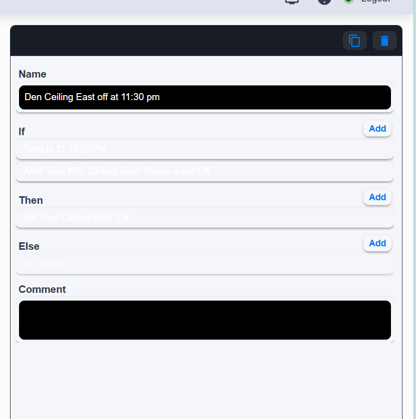
Task: Open the 'Den KPL Ceiling East' status condition
Action: point(205,171)
